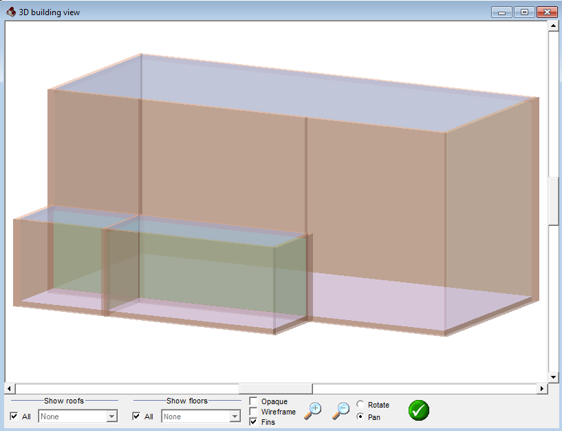Close the 3D building view window

coord(547,12)
